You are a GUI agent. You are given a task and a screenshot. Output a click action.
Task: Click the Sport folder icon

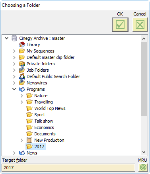[x=29, y=115]
